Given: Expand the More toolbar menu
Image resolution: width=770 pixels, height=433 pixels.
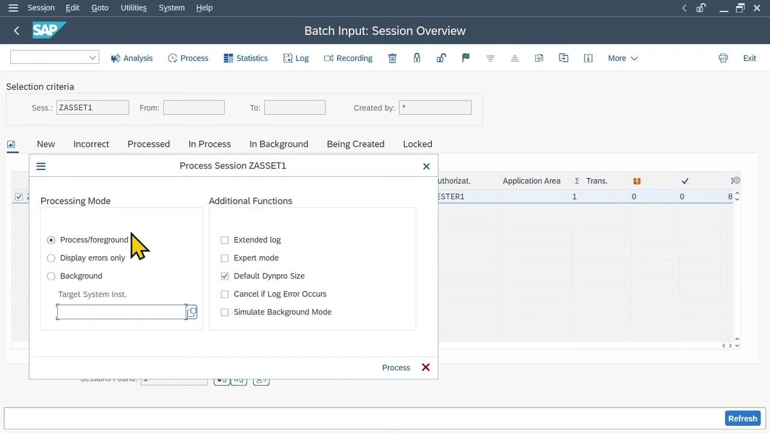Looking at the screenshot, I should click(623, 58).
